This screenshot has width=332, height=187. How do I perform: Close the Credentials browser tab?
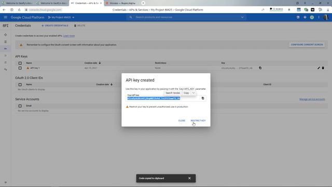101,3
